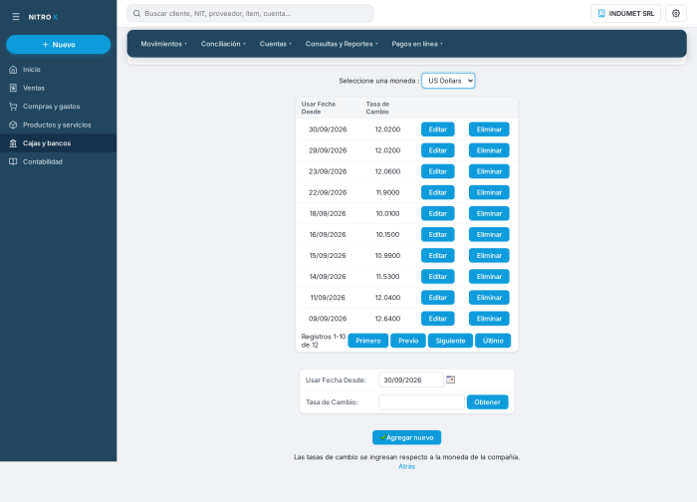The height and width of the screenshot is (502, 697).
Task: Edit the 15/09/2026 rate row
Action: (x=438, y=256)
